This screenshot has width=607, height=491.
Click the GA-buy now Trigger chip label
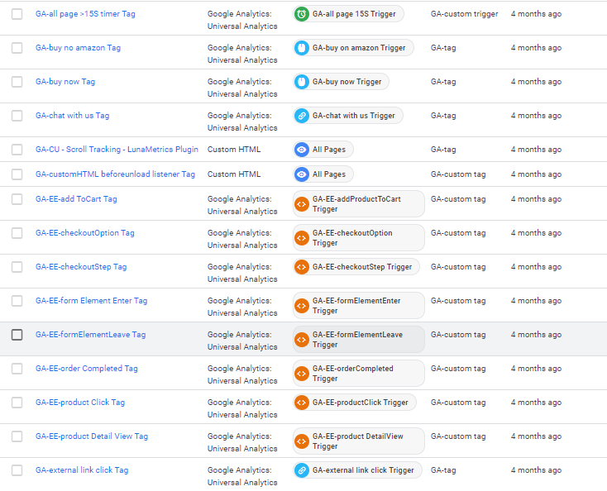point(347,82)
